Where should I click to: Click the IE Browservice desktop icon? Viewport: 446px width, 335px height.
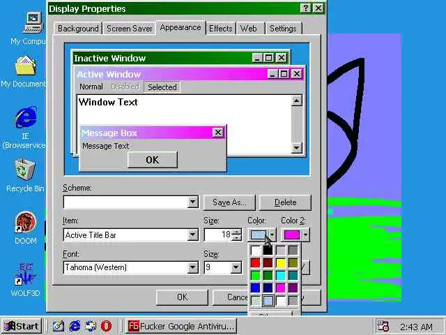point(26,117)
